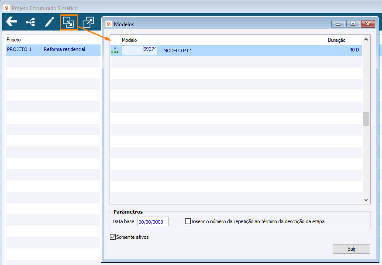This screenshot has width=382, height=265.
Task: Minimize the Modelos dialog
Action: point(338,24)
